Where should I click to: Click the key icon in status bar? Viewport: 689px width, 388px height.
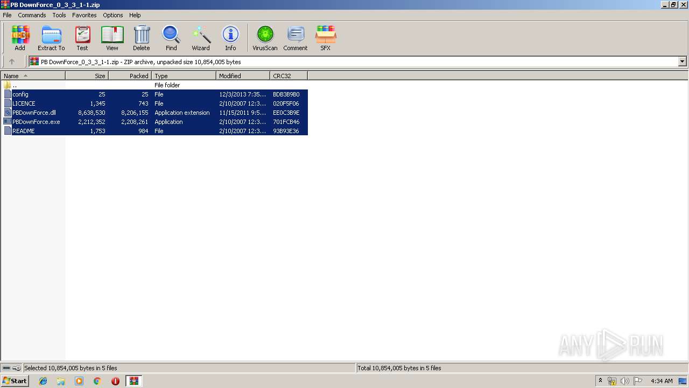[17, 368]
